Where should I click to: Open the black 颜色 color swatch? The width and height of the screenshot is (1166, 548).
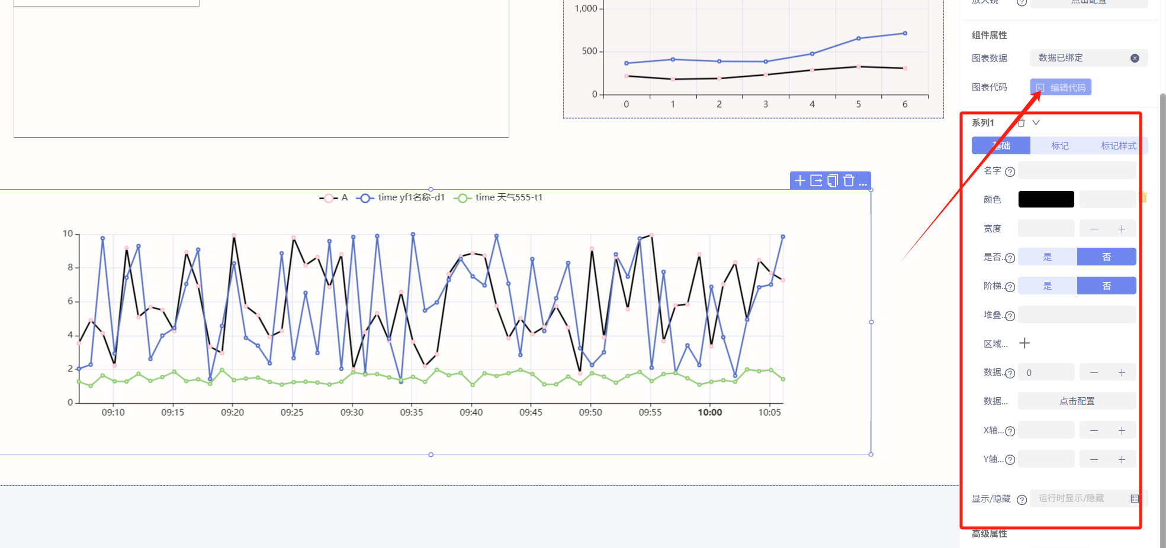point(1046,199)
